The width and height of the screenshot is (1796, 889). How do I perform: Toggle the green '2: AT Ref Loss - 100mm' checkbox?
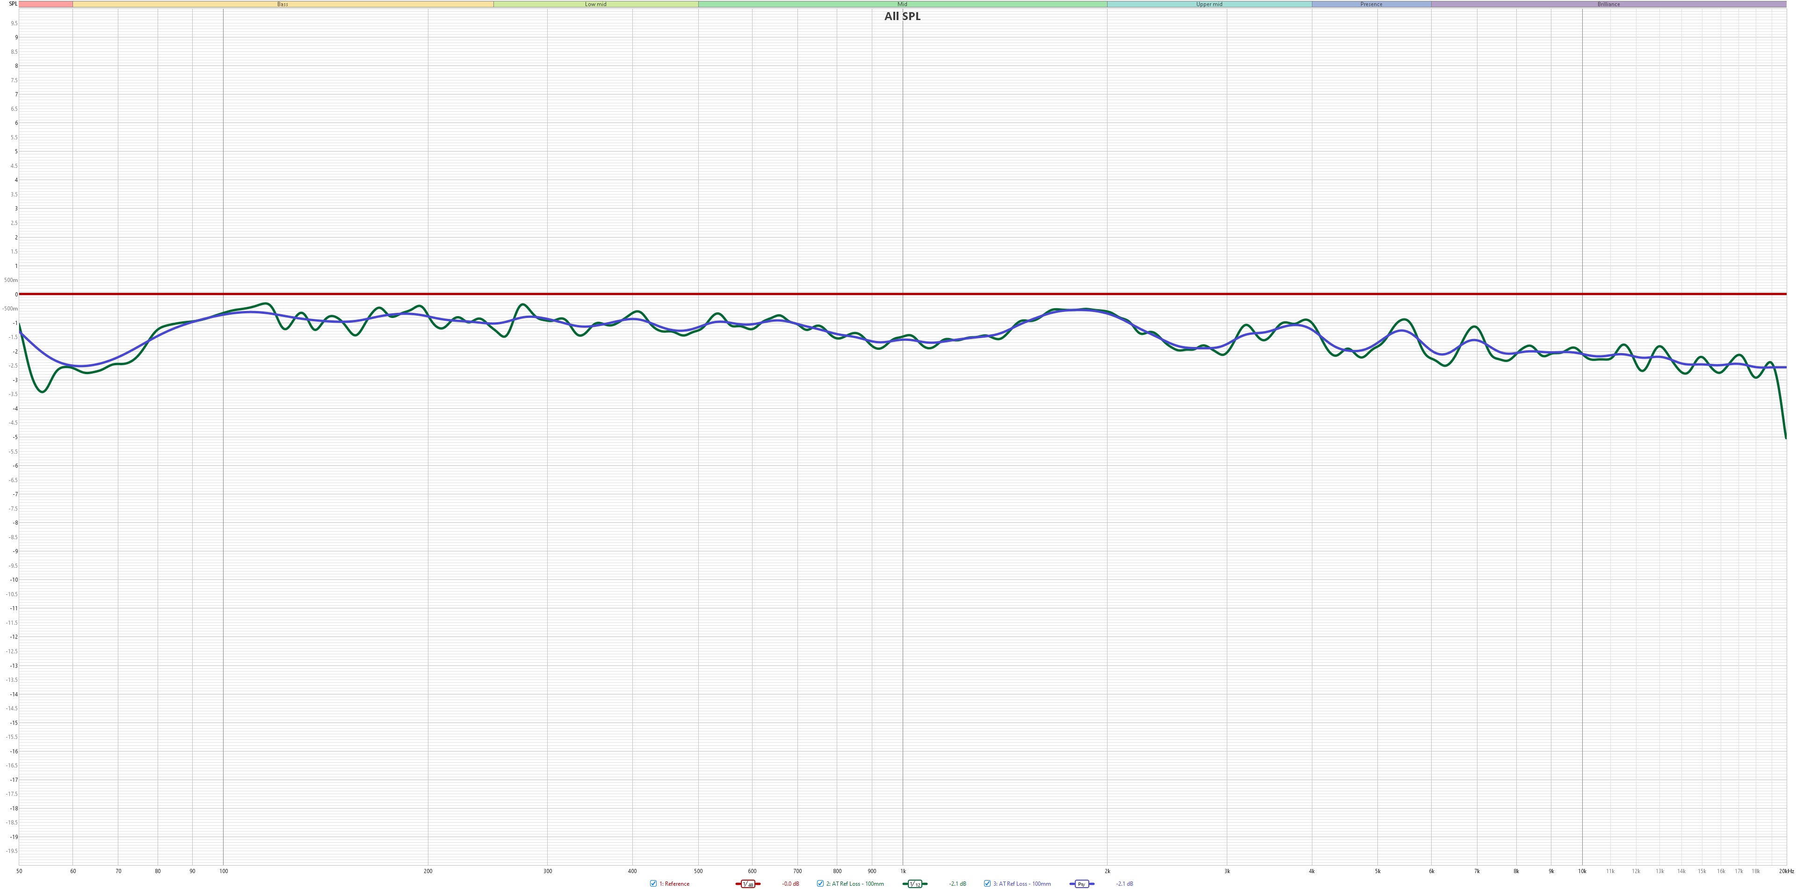pos(820,883)
